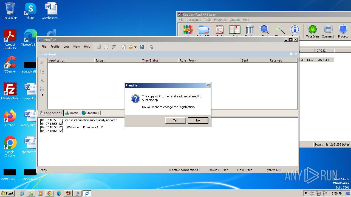
Task: Click the 'License information successfully updated' log line
Action: 91,120
